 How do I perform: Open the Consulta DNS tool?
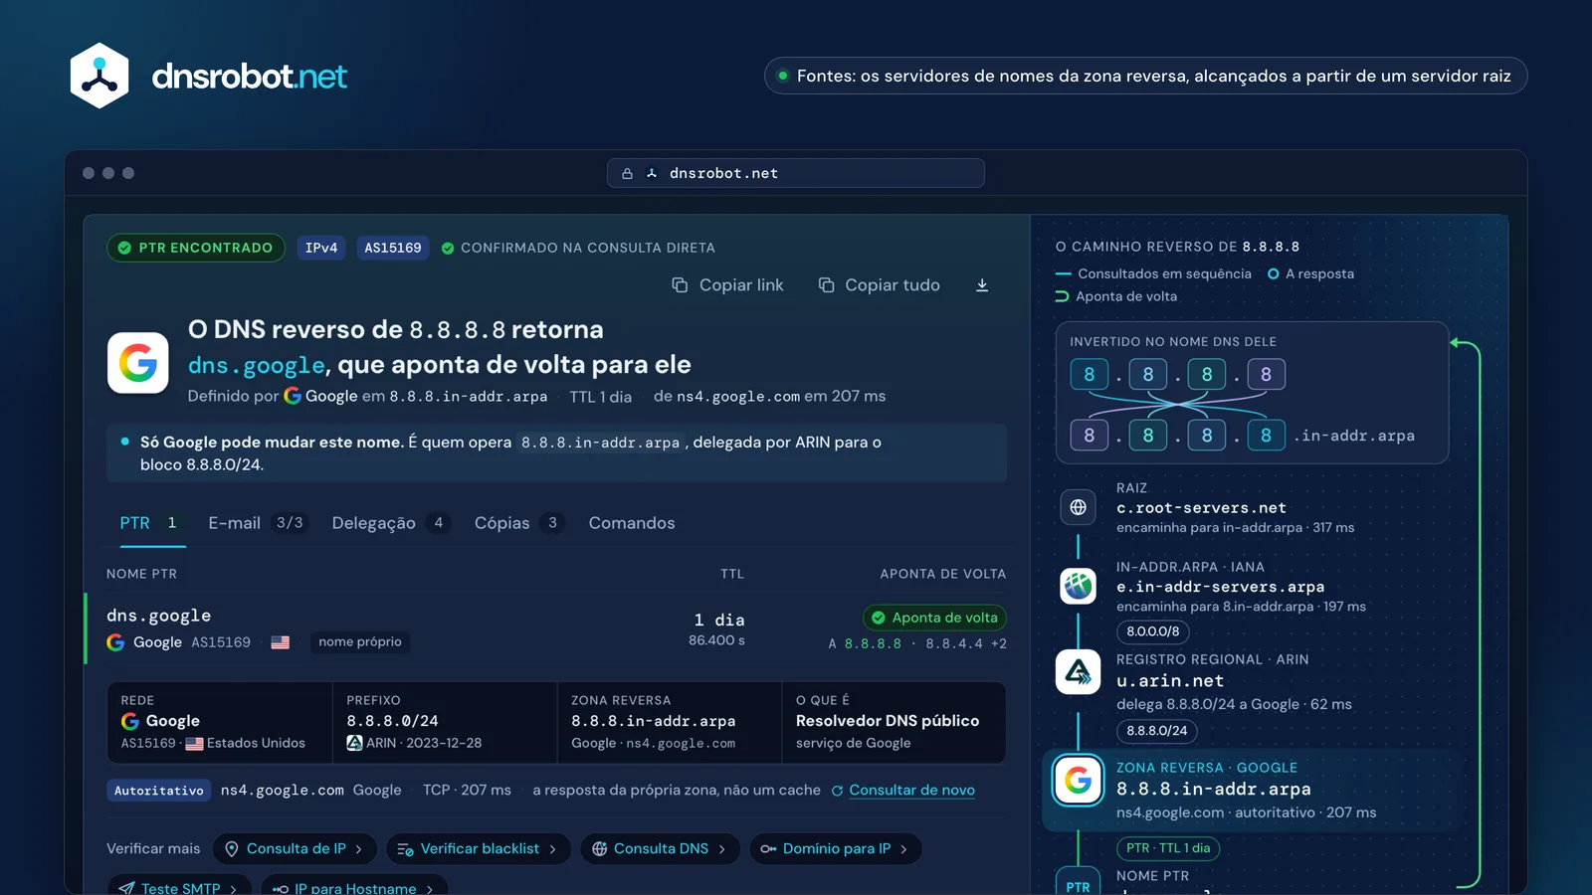click(661, 848)
